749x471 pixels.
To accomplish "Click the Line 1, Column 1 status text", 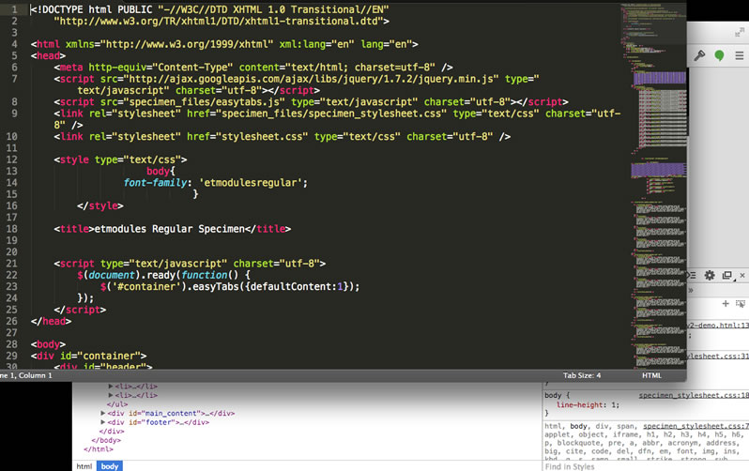I will click(x=26, y=375).
